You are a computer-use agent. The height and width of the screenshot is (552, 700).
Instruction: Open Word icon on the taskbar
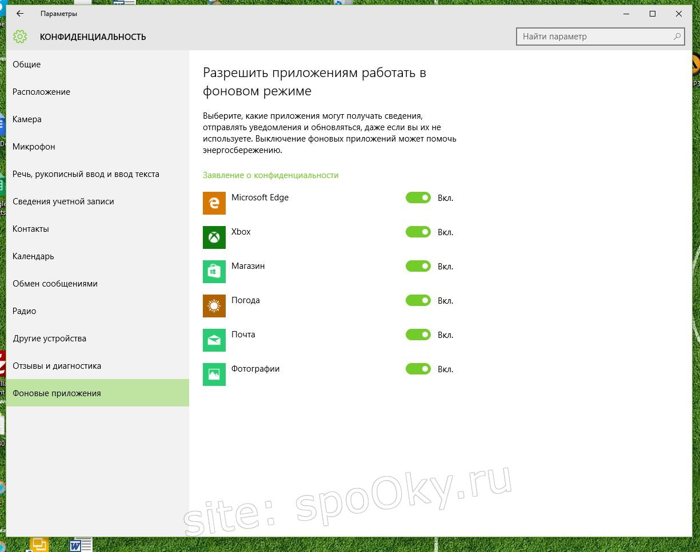click(81, 545)
